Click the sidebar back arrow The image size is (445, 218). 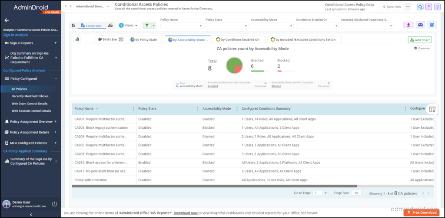click(7, 20)
